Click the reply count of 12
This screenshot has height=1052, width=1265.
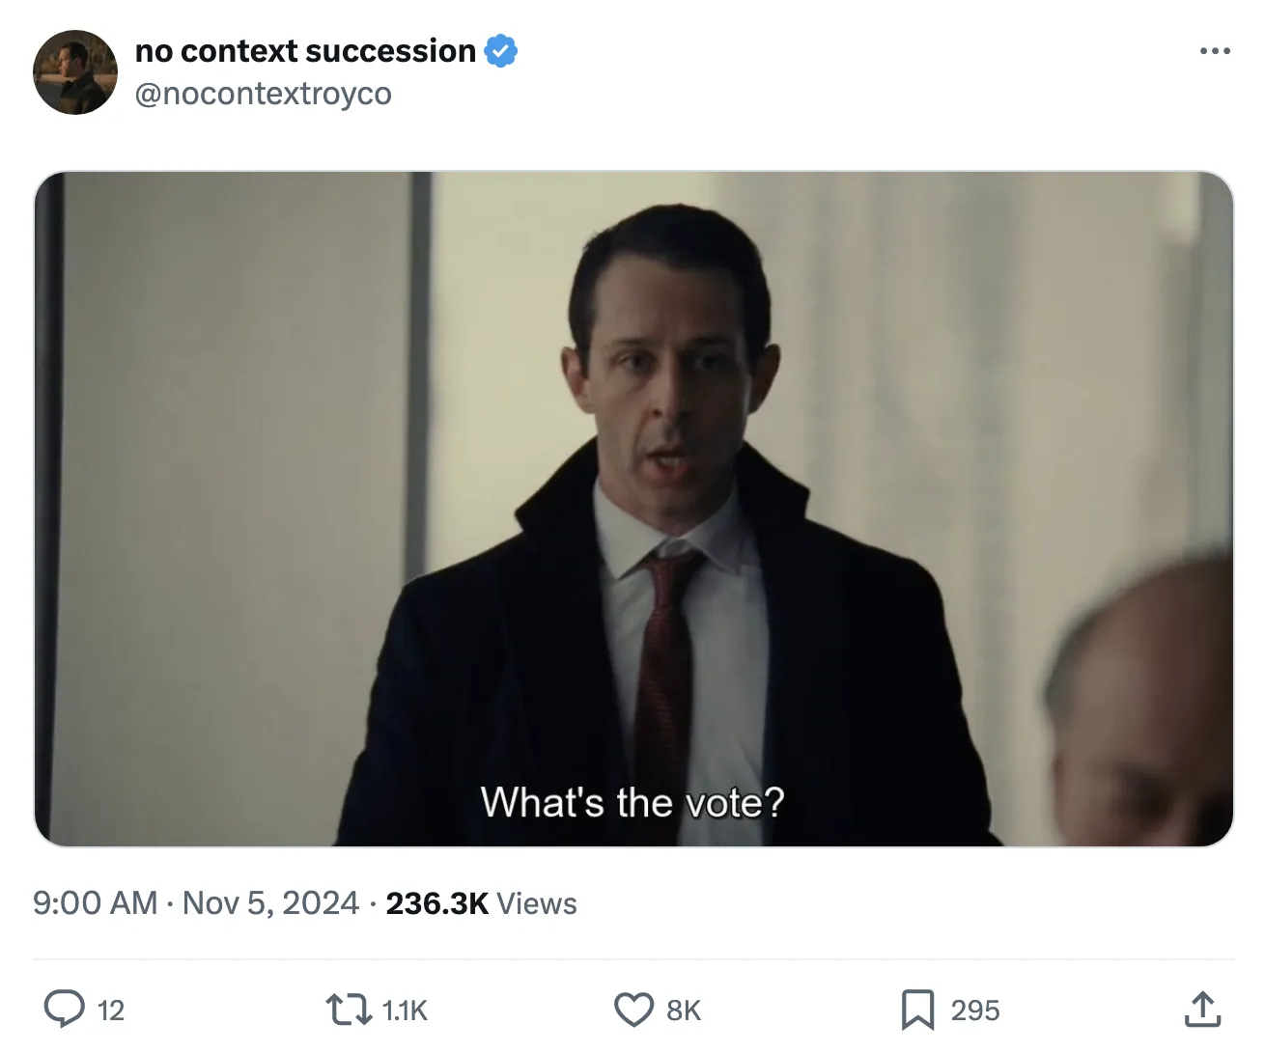[x=111, y=1010]
